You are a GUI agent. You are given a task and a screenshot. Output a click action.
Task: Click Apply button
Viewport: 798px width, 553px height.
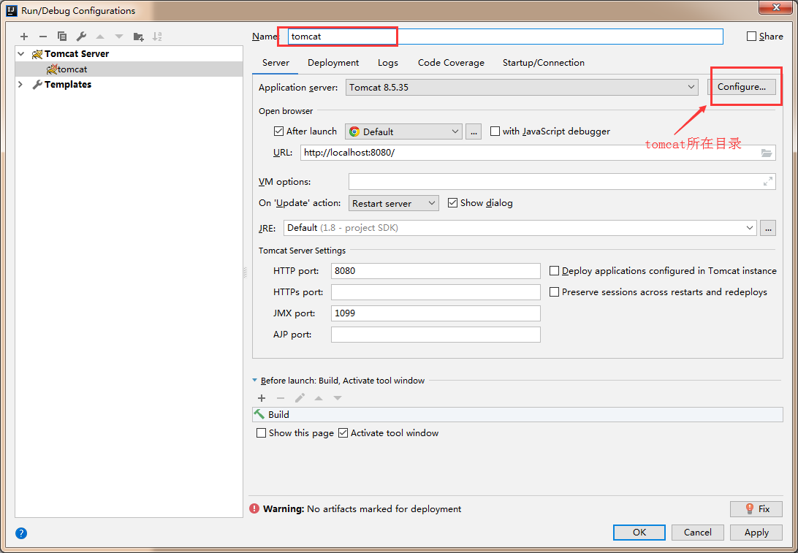(756, 532)
